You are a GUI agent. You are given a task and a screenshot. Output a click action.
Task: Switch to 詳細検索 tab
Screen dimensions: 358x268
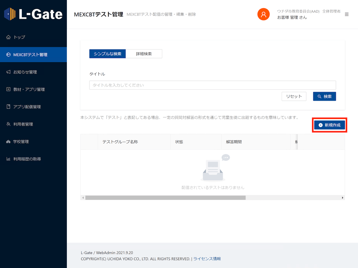tap(144, 54)
